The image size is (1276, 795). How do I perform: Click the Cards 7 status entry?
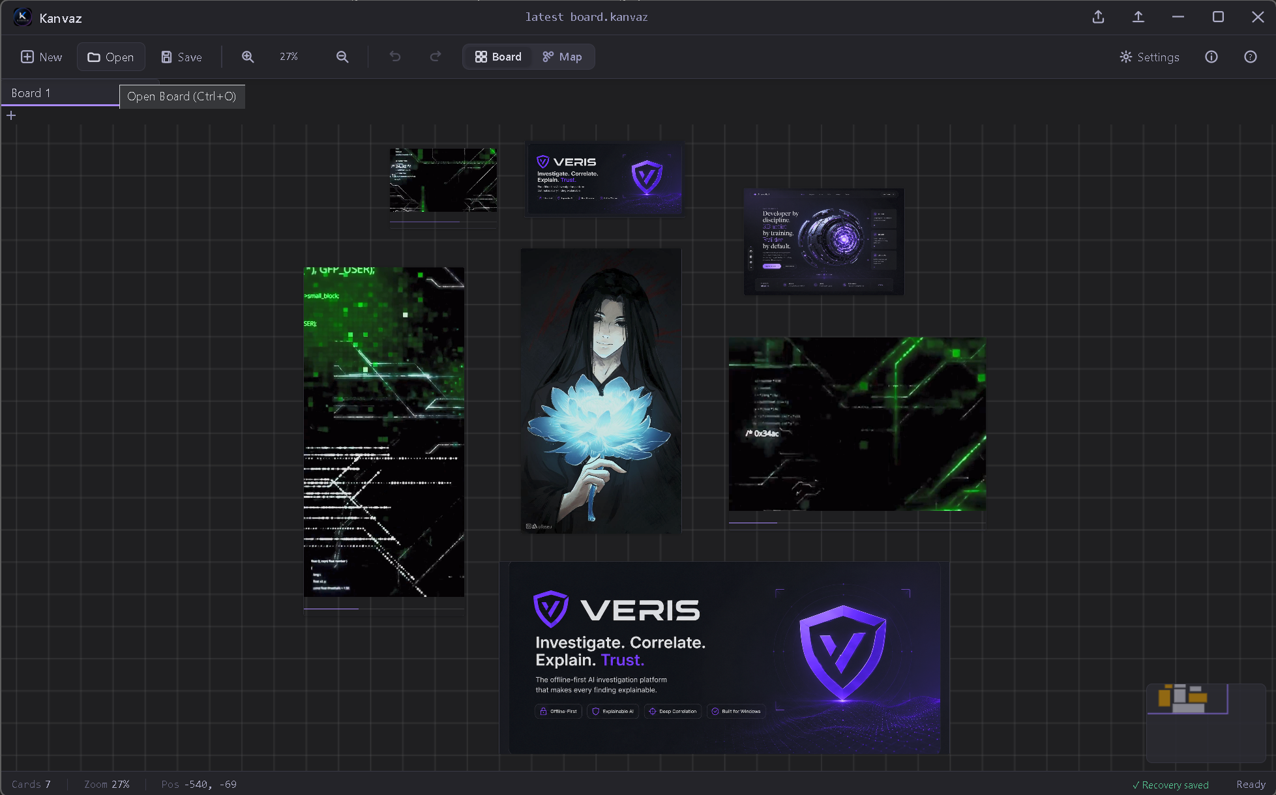[x=31, y=784]
